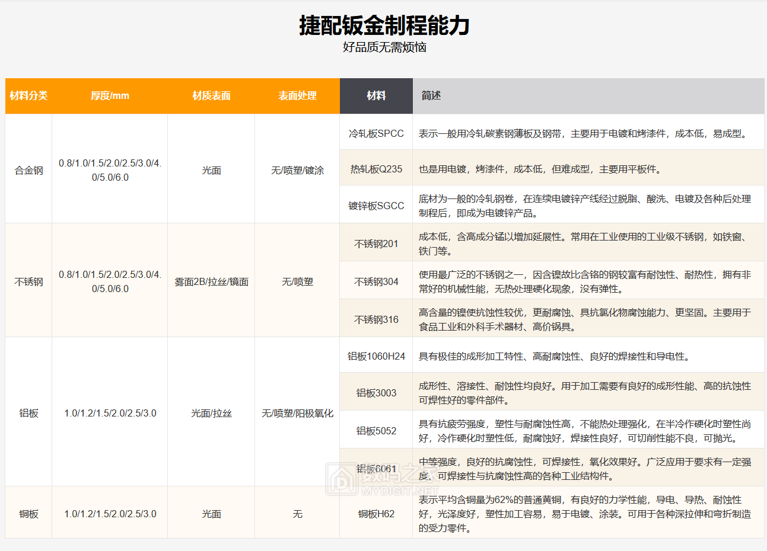Click the 冷轧板SPCC material cell
This screenshot has width=767, height=551.
coord(376,133)
